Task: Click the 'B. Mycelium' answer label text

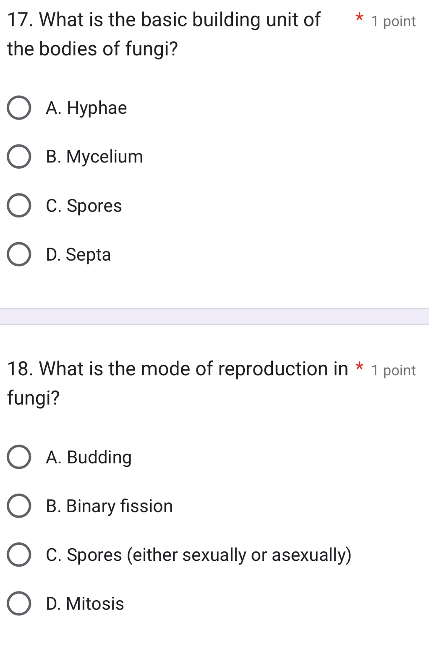Action: [94, 157]
